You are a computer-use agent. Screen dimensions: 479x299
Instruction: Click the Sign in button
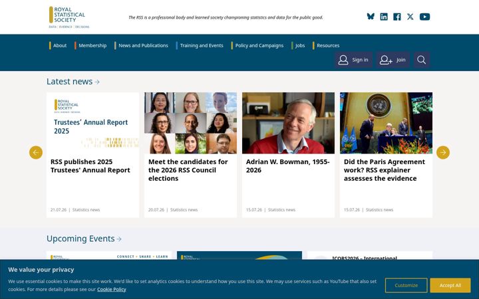pos(353,60)
